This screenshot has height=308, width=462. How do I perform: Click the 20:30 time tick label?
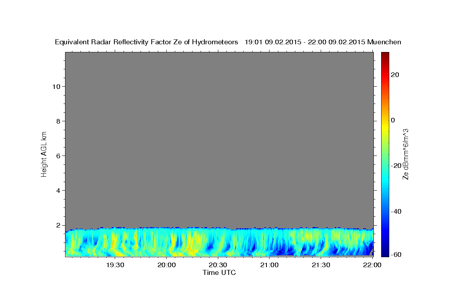(218, 265)
